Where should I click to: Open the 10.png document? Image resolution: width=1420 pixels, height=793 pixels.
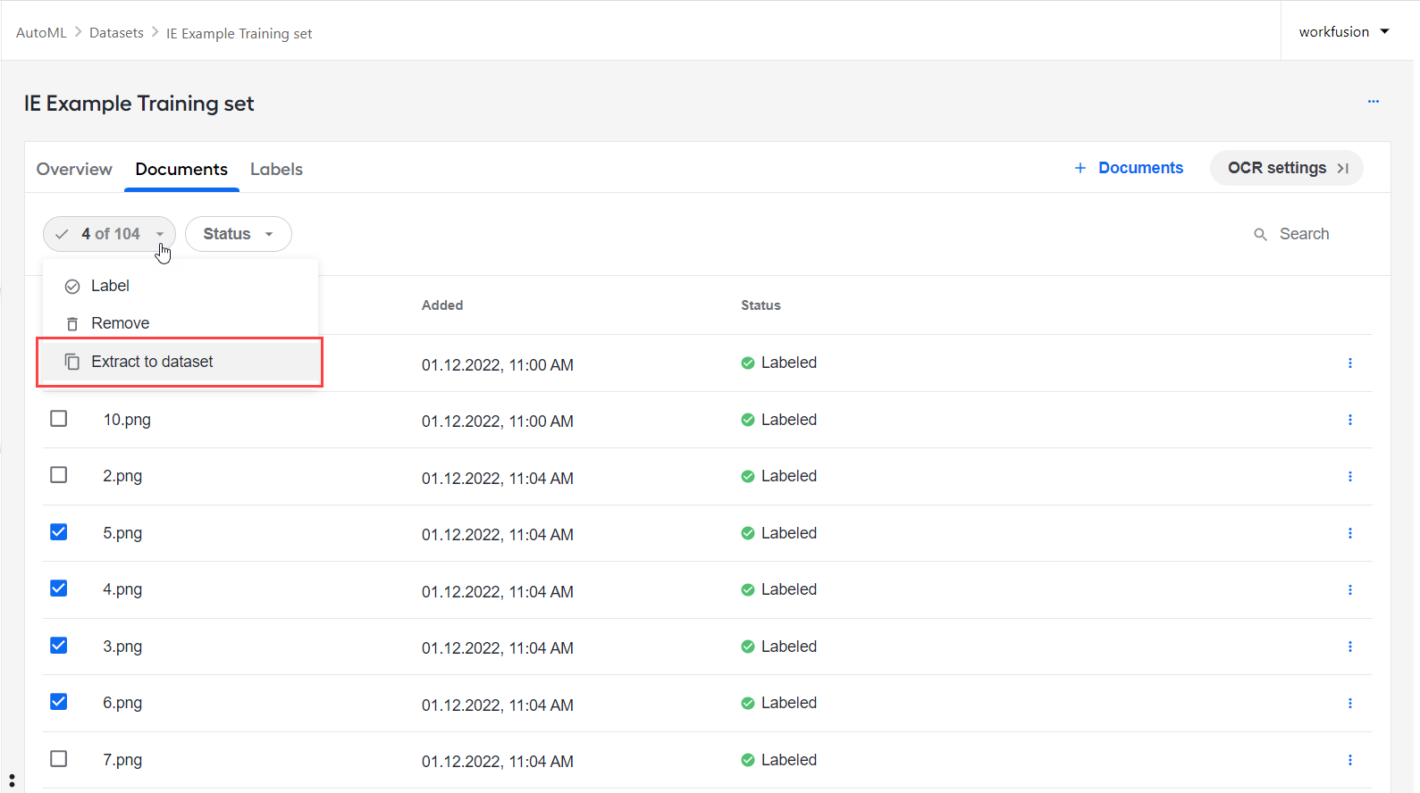[x=127, y=420]
